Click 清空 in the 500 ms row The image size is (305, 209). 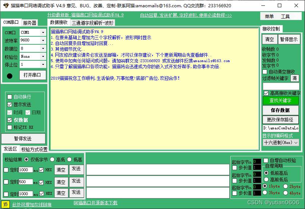tap(61, 182)
